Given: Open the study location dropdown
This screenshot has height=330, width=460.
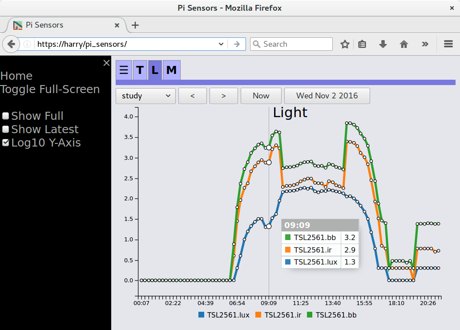Looking at the screenshot, I should 145,96.
